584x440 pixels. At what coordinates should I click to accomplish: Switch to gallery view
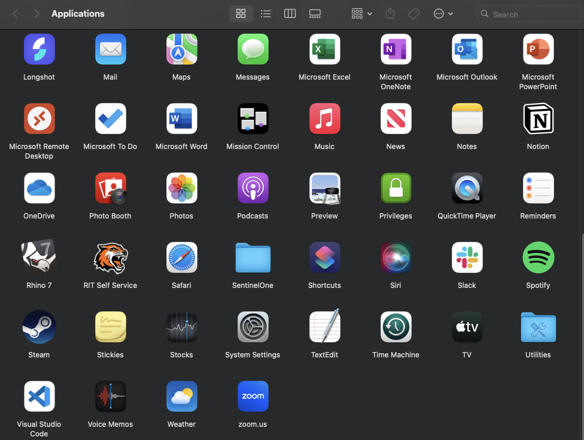pyautogui.click(x=315, y=14)
